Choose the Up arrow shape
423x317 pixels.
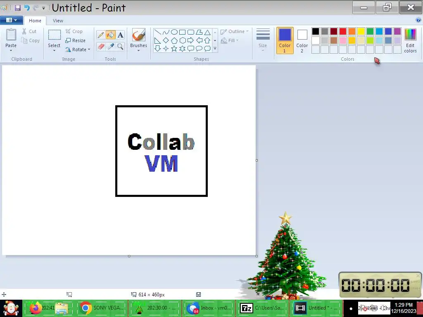(x=207, y=40)
